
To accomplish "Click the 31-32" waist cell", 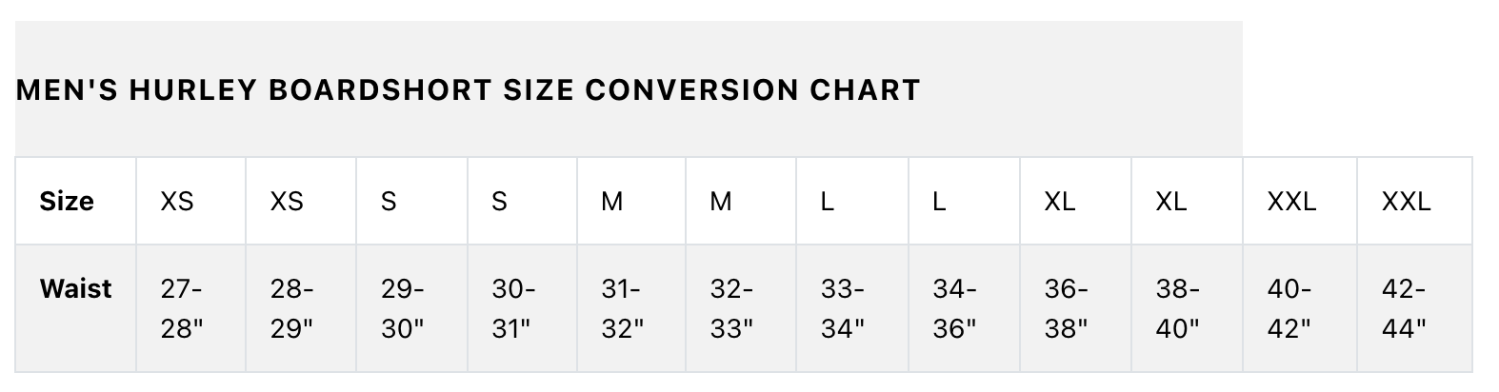I will pyautogui.click(x=631, y=308).
